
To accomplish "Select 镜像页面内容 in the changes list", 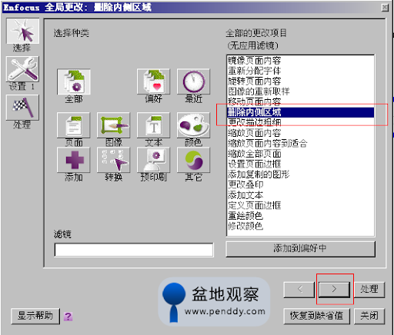I will (255, 61).
